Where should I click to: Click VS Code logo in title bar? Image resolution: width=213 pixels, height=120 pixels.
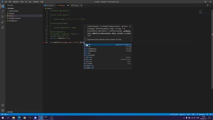[x=2, y=2]
